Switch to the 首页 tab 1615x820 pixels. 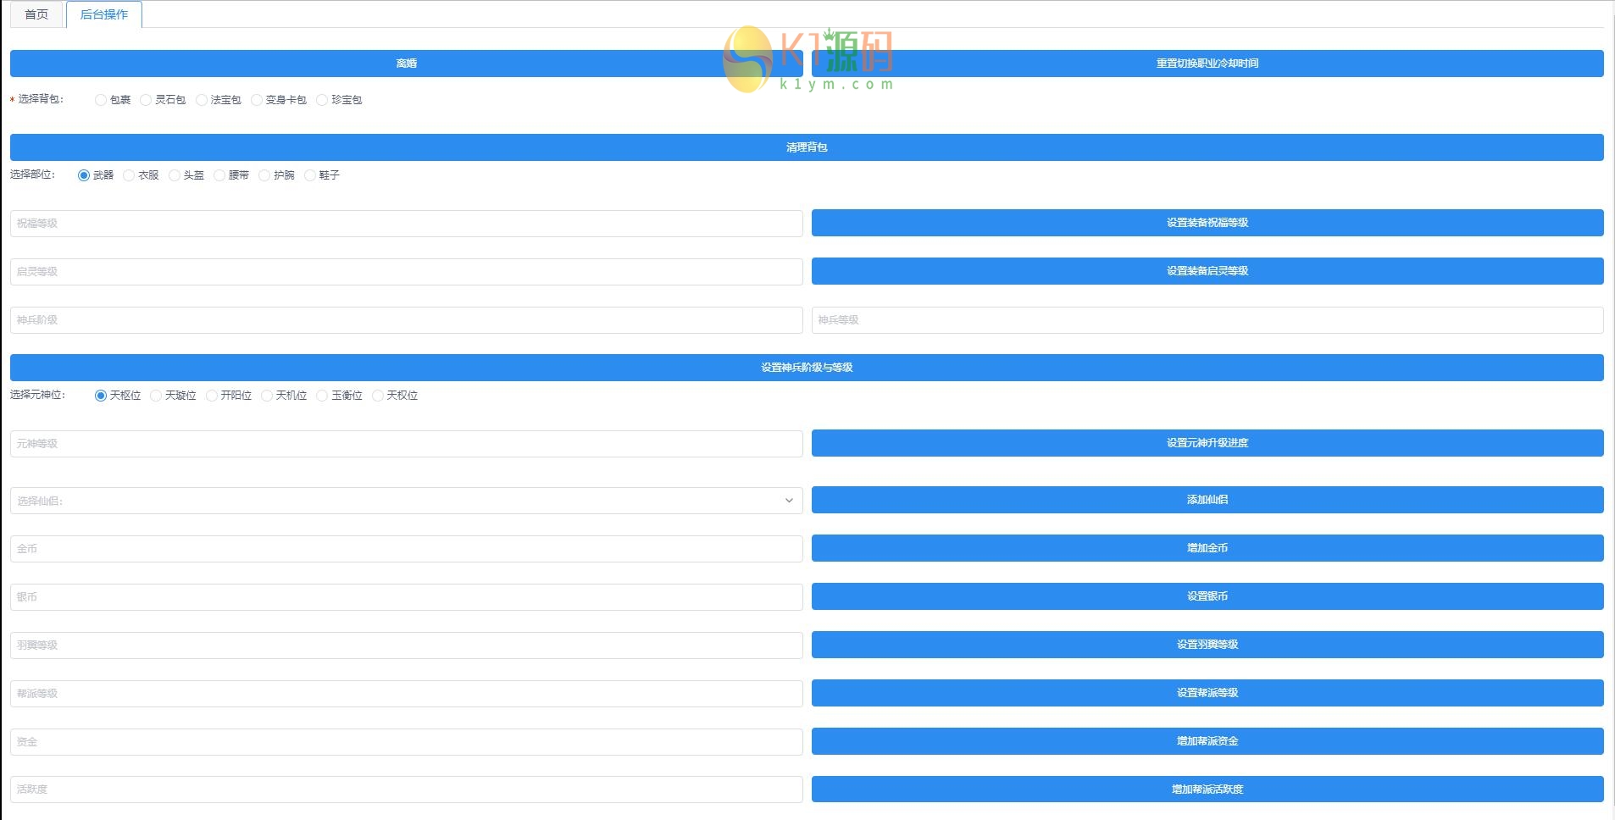pos(36,14)
